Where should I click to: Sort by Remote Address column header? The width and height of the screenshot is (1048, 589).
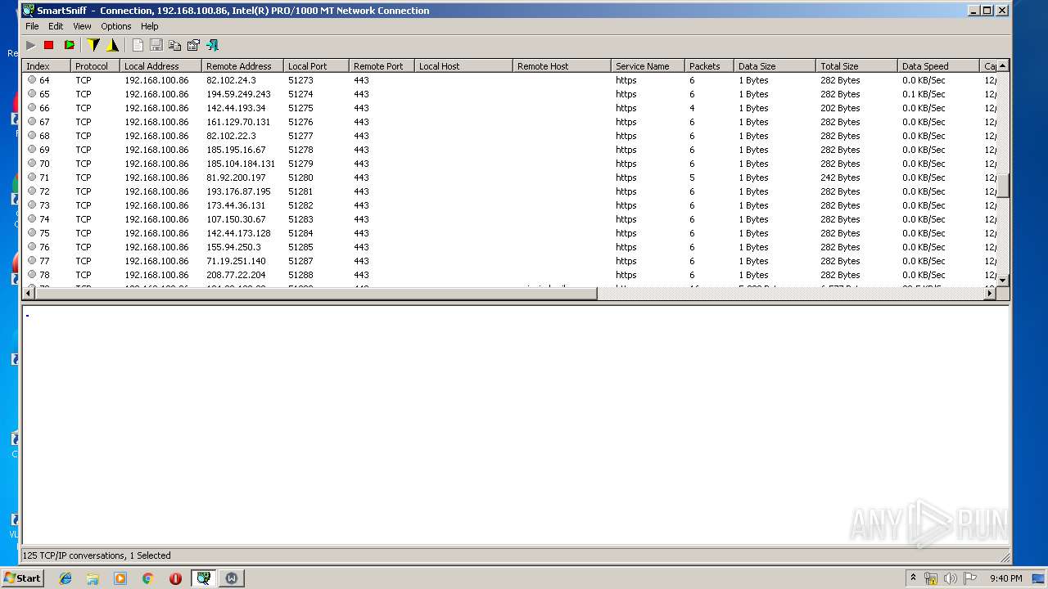[242, 66]
